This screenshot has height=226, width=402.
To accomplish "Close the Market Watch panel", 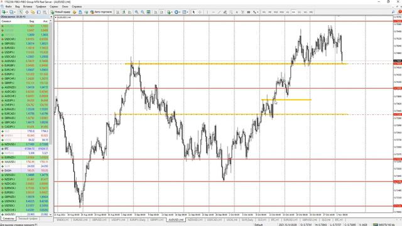I will [51, 17].
